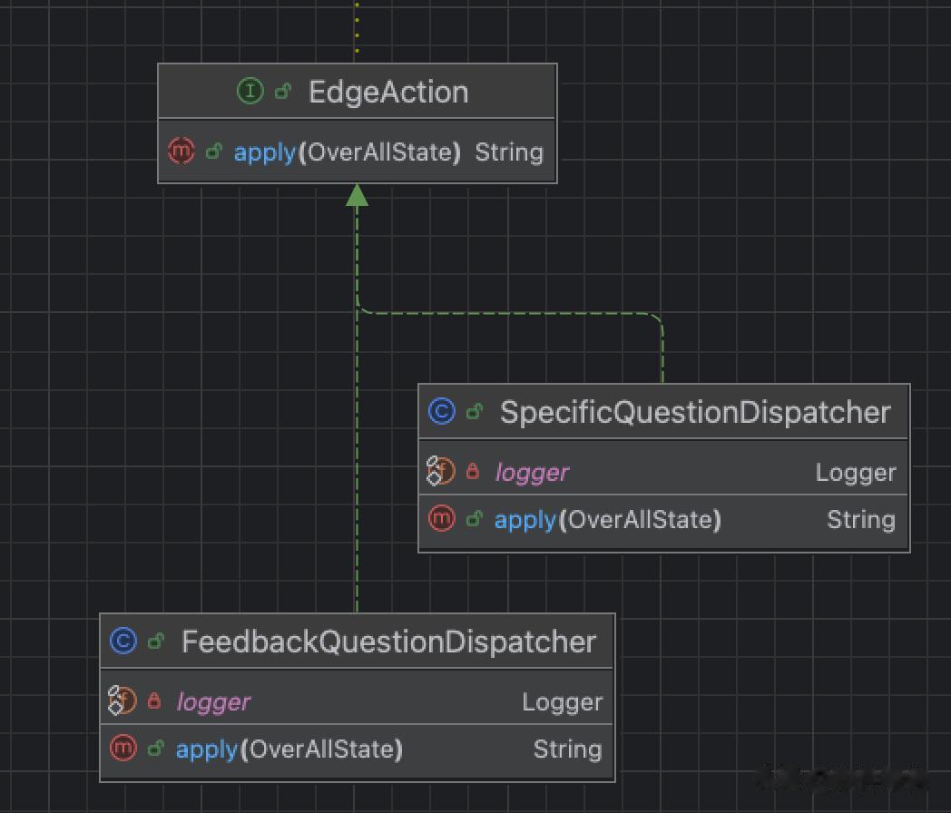Click the abstract method icon in EdgeAction

point(181,152)
